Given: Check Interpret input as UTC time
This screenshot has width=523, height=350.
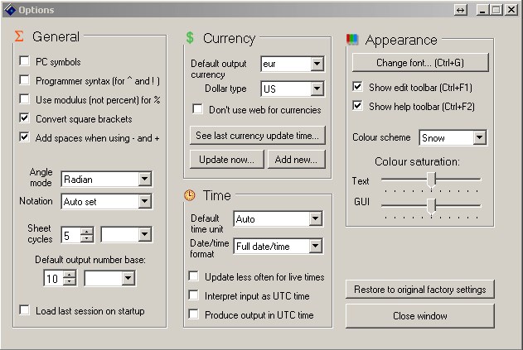Looking at the screenshot, I should [x=193, y=295].
